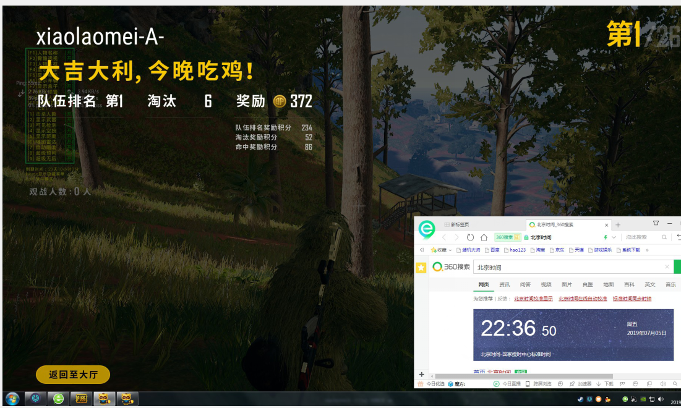Image resolution: width=681 pixels, height=408 pixels.
Task: Click the status bar zoom magnifier icon
Action: tap(675, 384)
